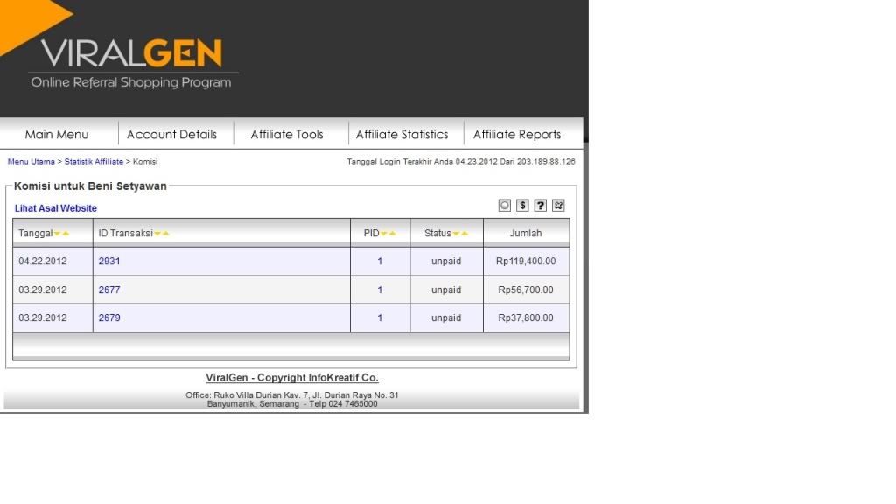Click Komisi breadcrumb text

(145, 162)
